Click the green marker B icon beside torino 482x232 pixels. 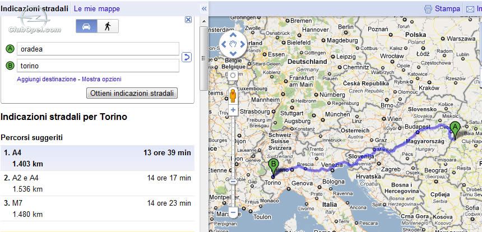[10, 66]
